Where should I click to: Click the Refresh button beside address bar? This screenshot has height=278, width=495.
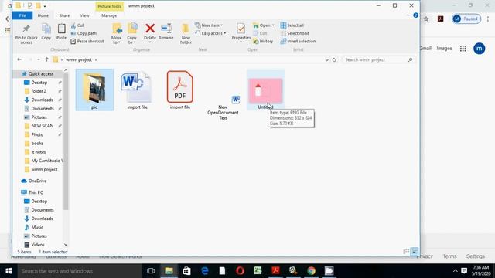(334, 60)
